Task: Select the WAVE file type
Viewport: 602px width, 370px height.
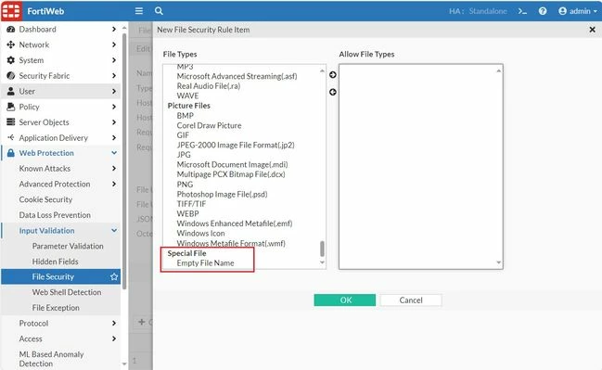Action: 187,96
